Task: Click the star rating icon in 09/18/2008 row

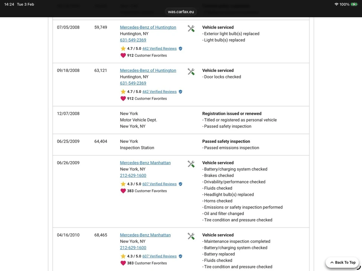Action: (123, 91)
